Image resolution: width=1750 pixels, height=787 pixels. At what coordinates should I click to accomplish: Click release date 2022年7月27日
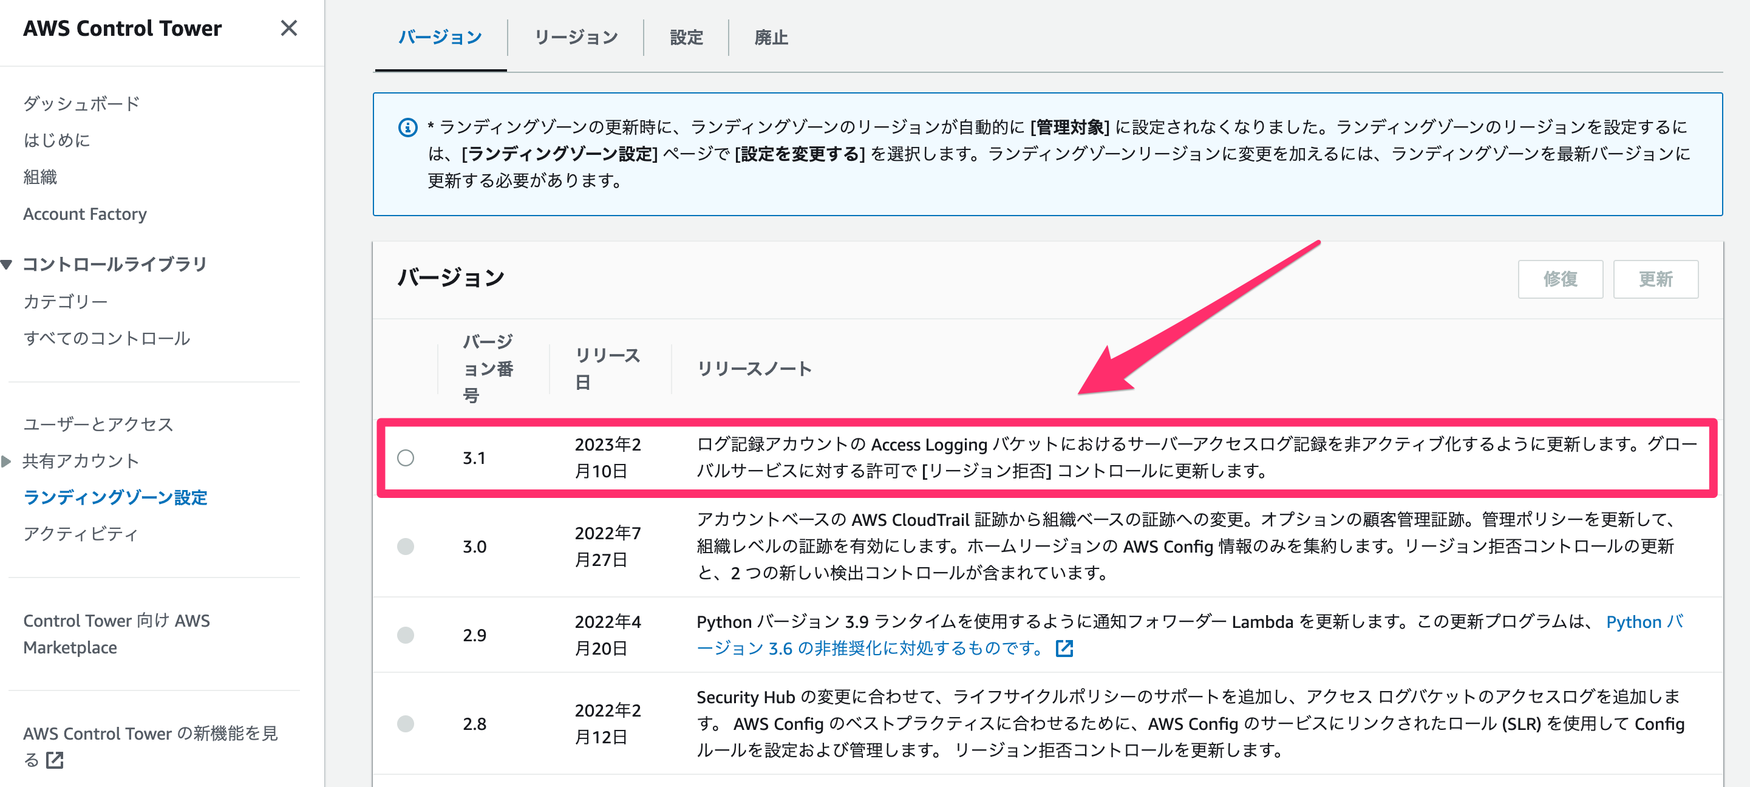tap(607, 547)
